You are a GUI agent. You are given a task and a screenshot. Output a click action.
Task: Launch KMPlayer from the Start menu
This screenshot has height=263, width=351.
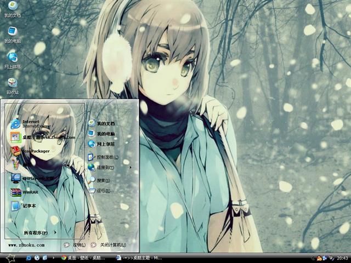(x=32, y=178)
